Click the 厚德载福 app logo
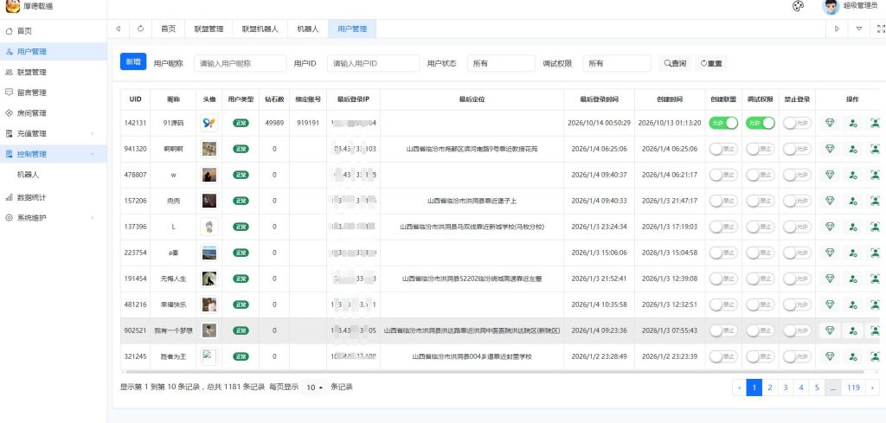Screen dimensions: 886x423 tap(12, 6)
